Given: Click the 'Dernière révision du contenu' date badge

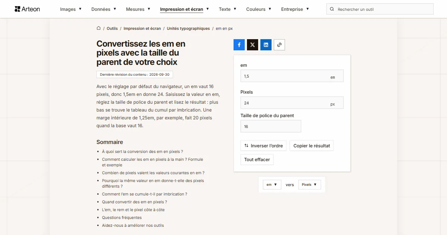Looking at the screenshot, I should point(134,75).
